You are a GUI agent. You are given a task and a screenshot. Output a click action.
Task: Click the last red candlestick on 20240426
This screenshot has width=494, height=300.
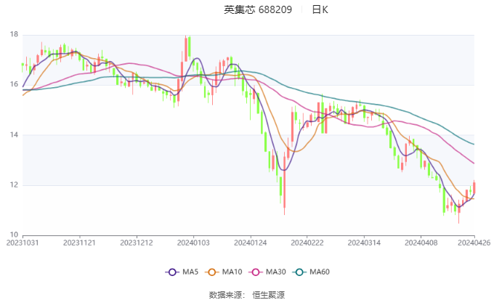click(x=474, y=187)
